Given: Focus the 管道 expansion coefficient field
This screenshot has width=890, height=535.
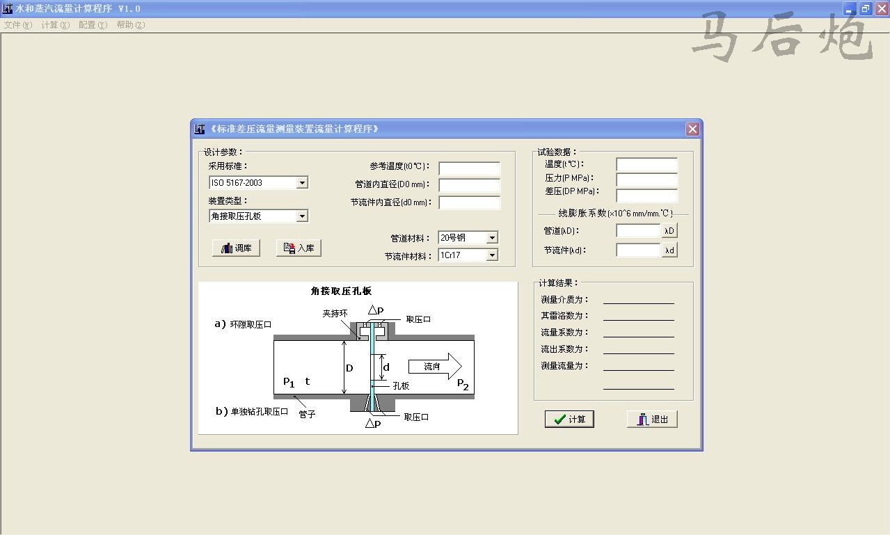Looking at the screenshot, I should tap(638, 231).
